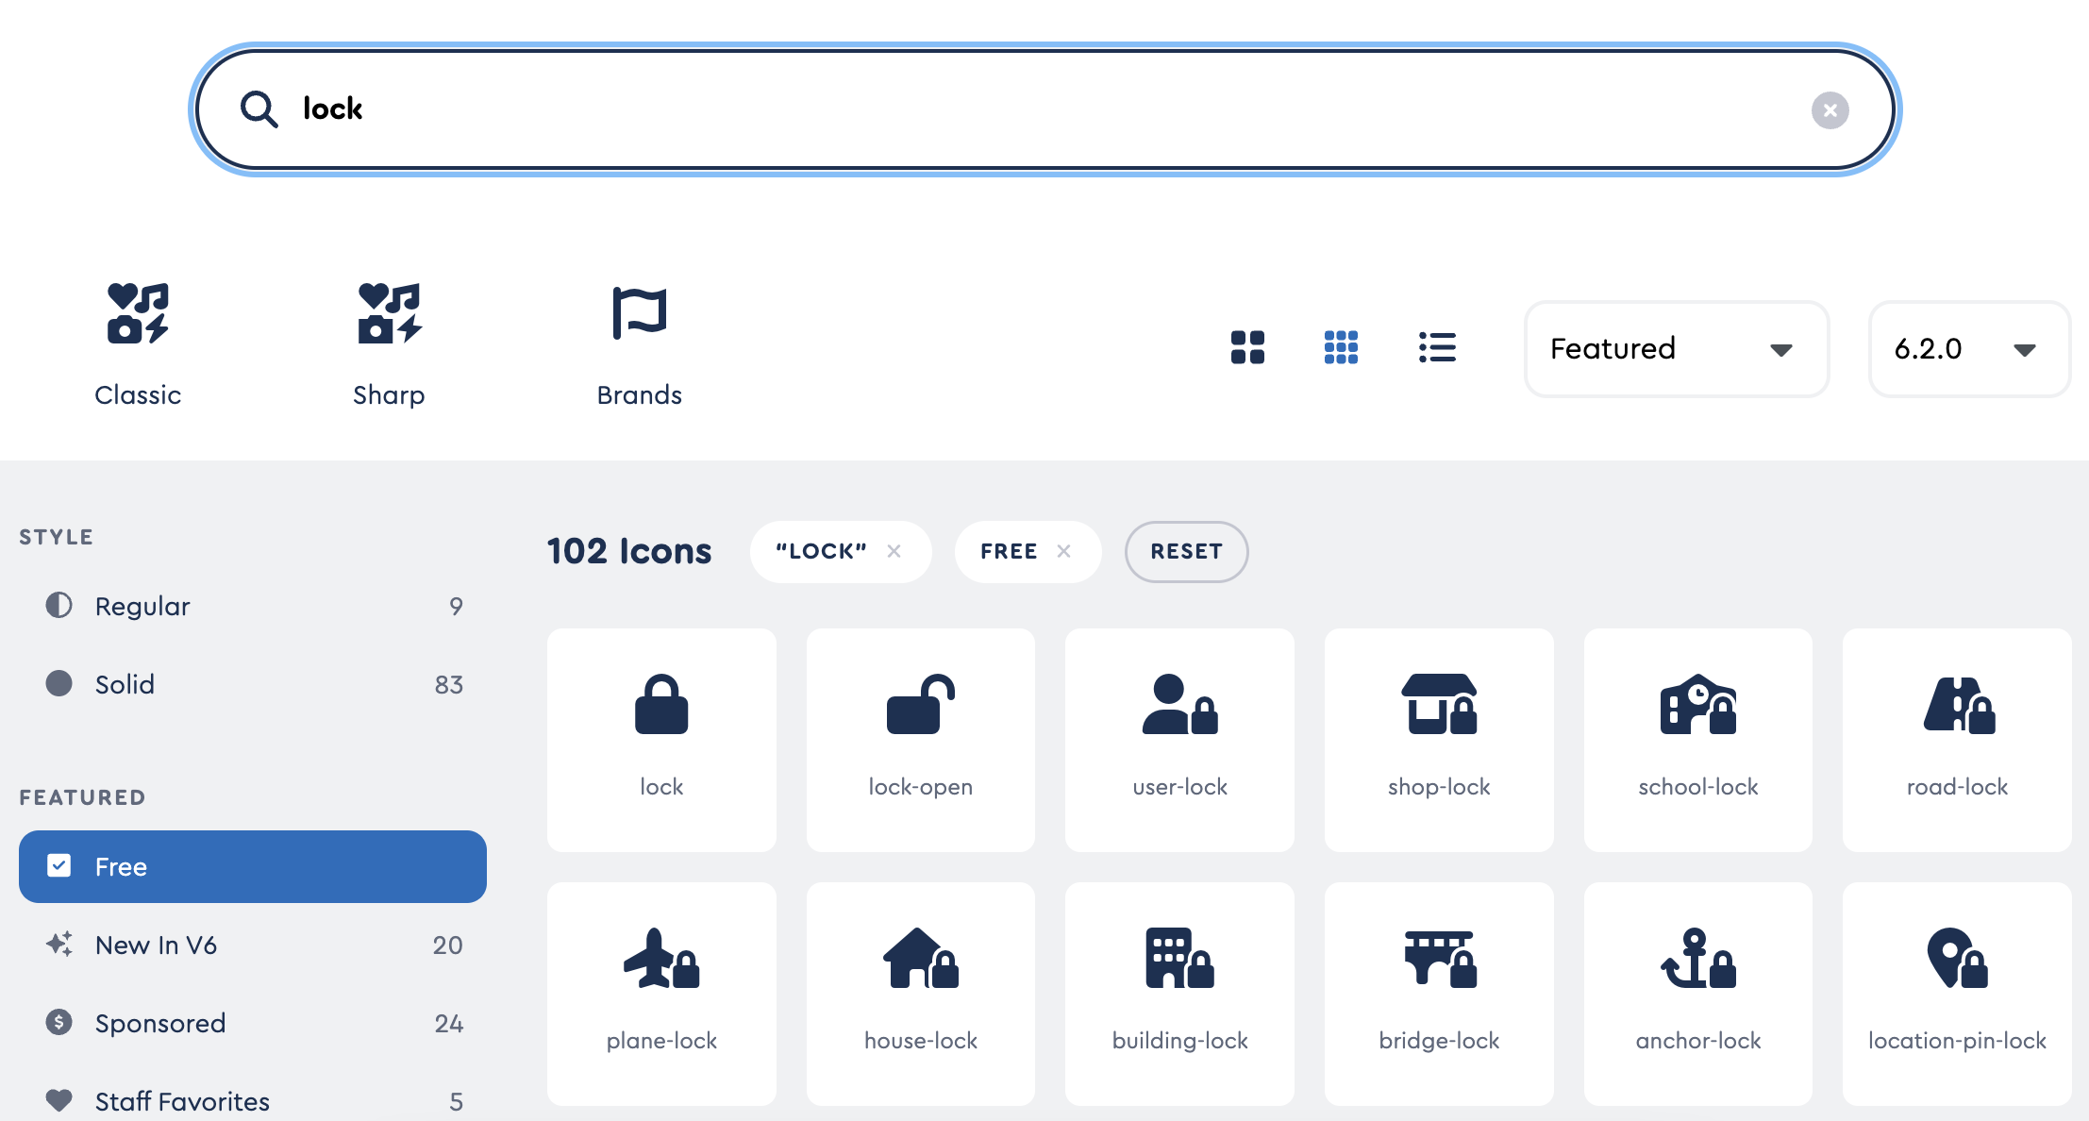
Task: Open the bridge-lock icon
Action: point(1439,994)
